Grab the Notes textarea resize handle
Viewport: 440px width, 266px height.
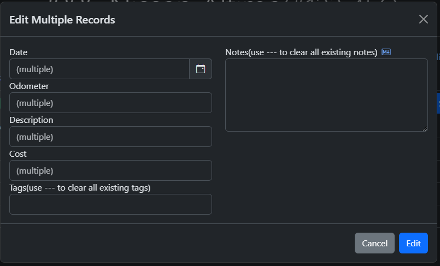(425, 128)
